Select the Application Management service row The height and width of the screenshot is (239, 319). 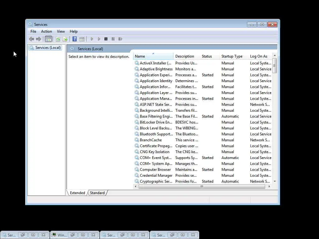[203, 98]
